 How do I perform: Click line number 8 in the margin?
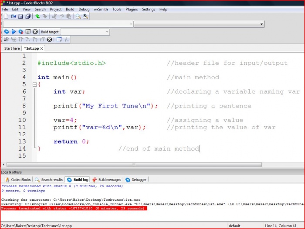click(24, 106)
